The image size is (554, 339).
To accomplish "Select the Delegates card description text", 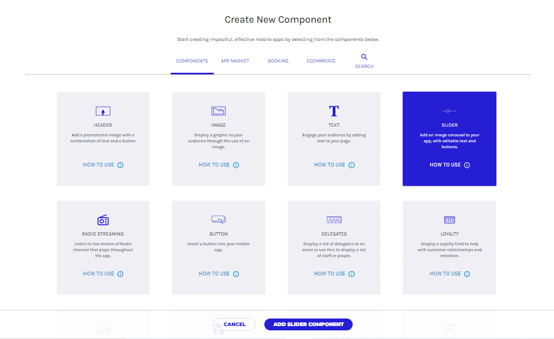I will 334,250.
